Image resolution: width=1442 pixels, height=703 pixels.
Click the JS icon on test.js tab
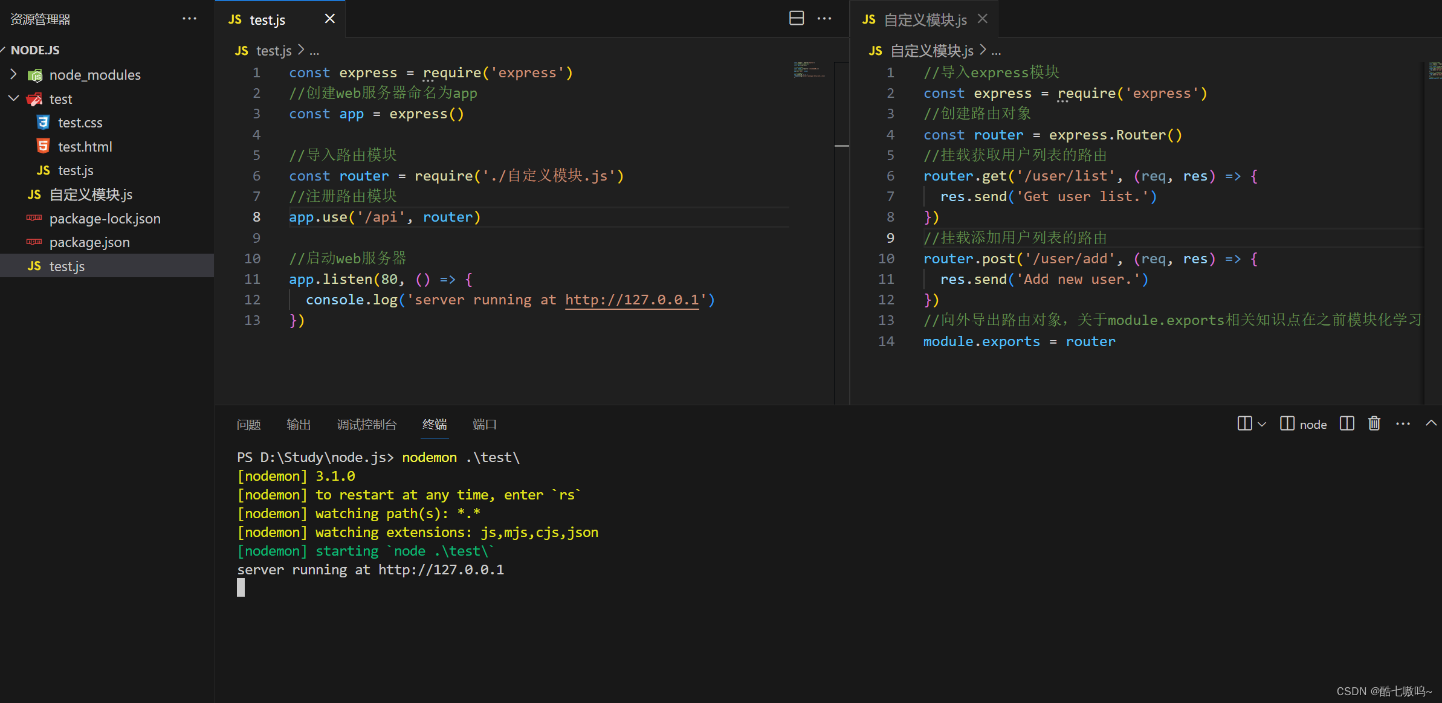(235, 19)
